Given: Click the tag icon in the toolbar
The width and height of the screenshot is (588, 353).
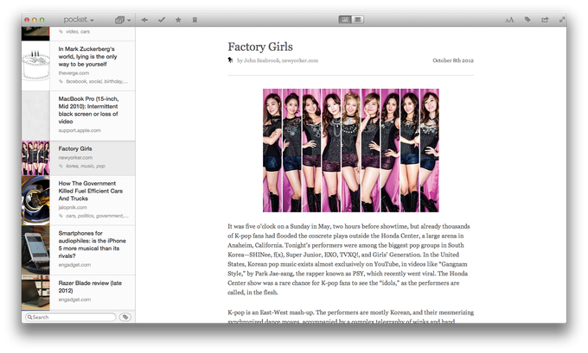Looking at the screenshot, I should click(x=527, y=20).
